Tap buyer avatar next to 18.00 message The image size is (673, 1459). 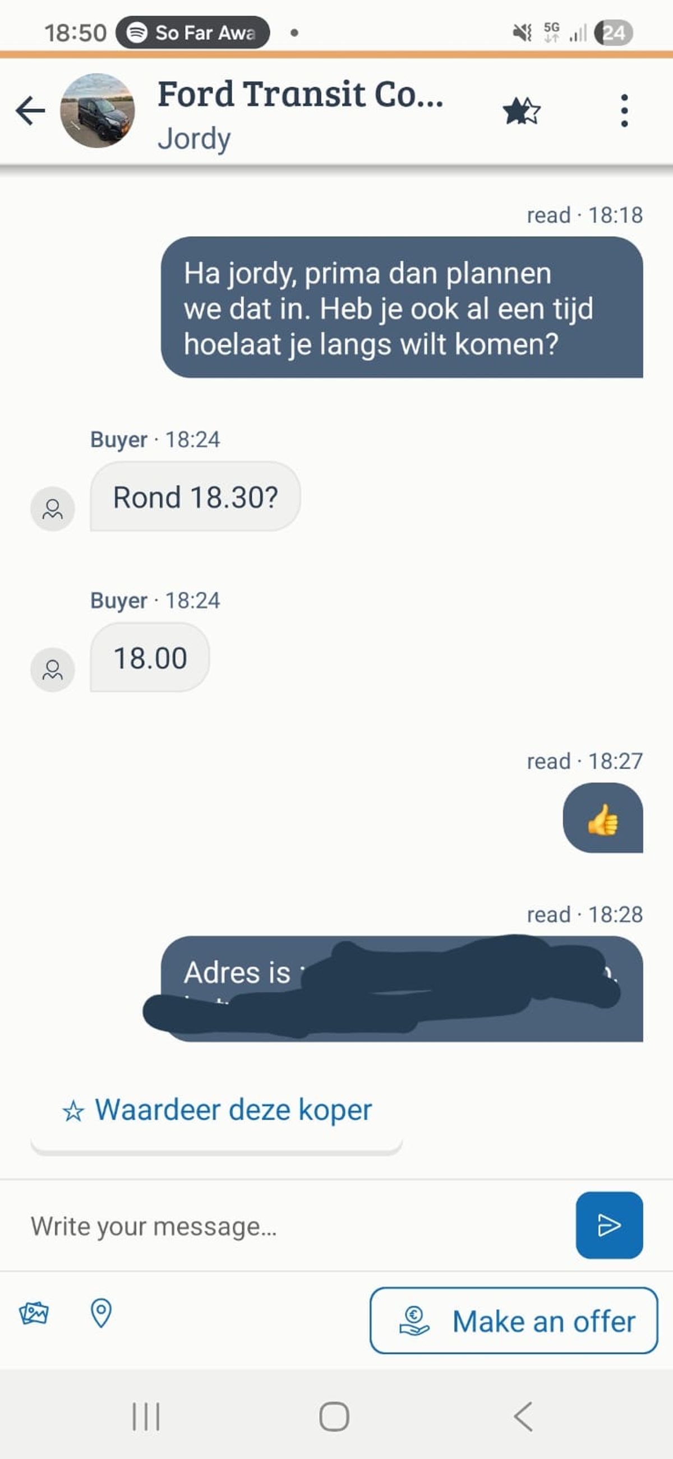pos(53,670)
